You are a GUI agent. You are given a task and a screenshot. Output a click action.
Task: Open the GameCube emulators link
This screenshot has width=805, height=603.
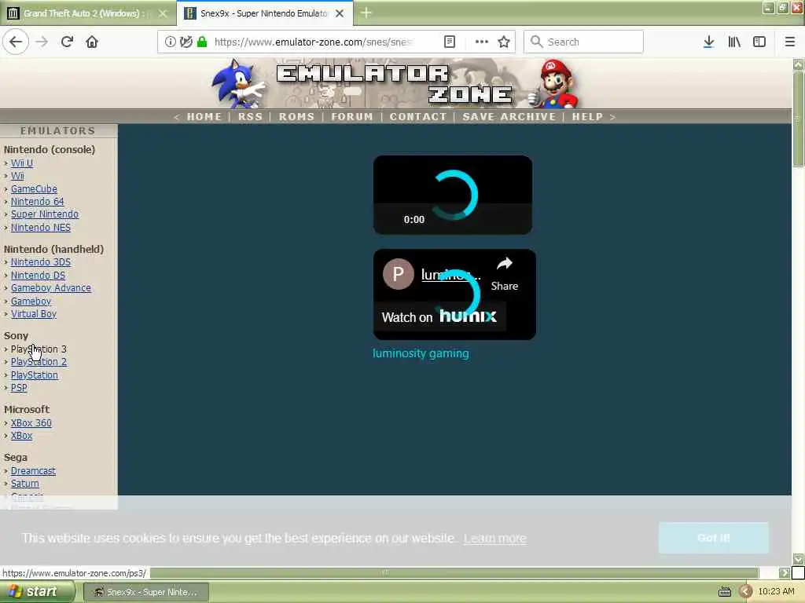pyautogui.click(x=34, y=188)
